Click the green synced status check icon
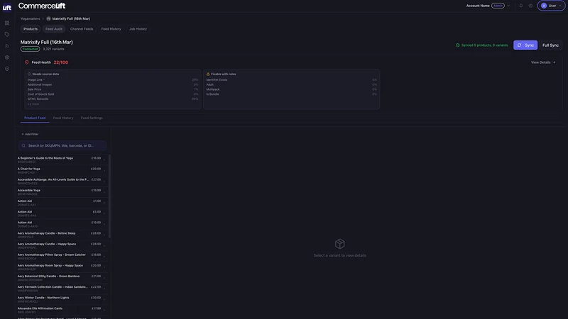 (457, 45)
